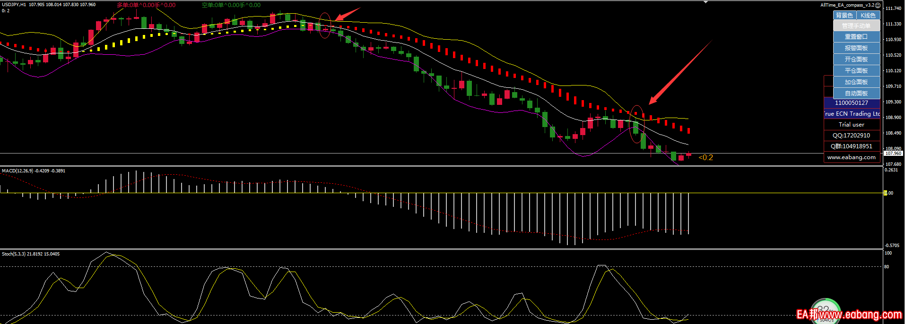Click the green circular 32% speed widget

click(x=825, y=311)
